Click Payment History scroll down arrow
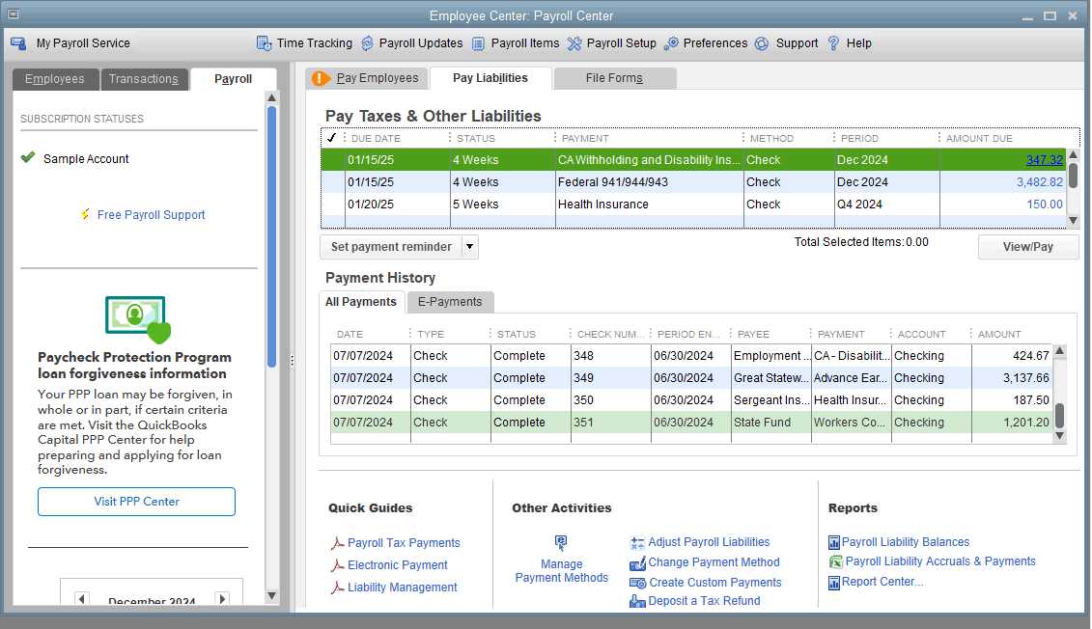The width and height of the screenshot is (1092, 629). [1060, 436]
